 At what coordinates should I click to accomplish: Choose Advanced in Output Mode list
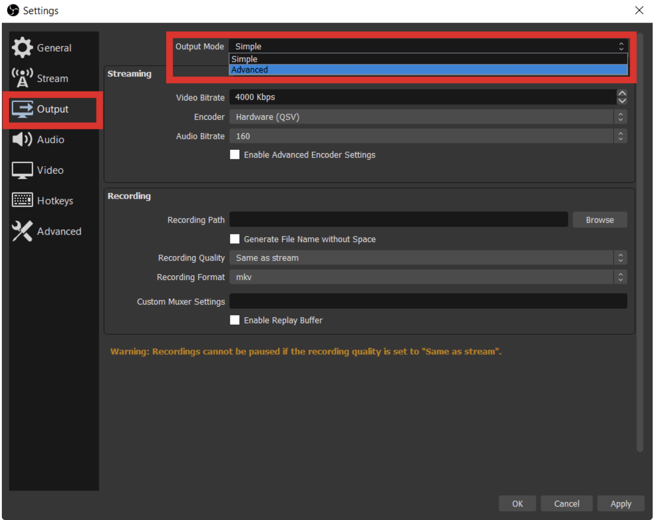coord(428,70)
